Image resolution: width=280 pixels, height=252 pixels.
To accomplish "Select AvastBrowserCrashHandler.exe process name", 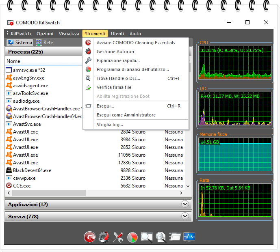I will [46, 109].
